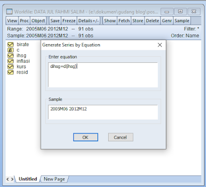Cancel the Generate Series dialog
206x187 pixels.
coord(121,137)
